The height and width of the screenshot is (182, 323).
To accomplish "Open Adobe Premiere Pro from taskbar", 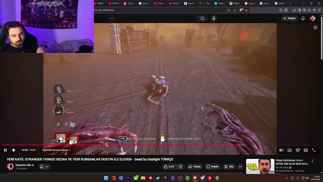I will click(128, 178).
